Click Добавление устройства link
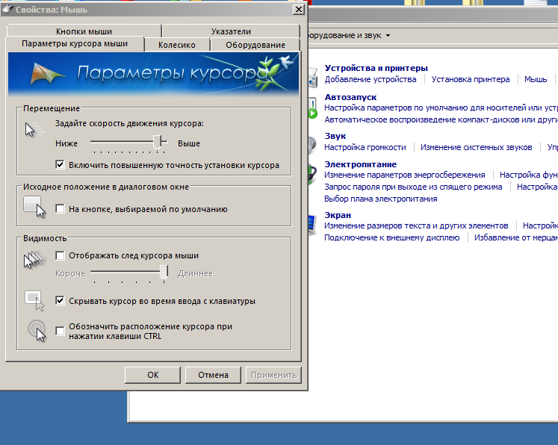 [370, 79]
